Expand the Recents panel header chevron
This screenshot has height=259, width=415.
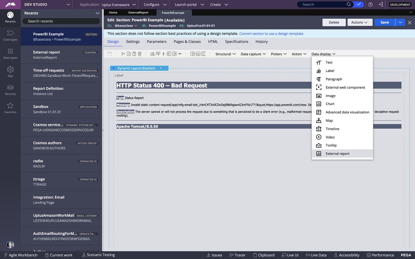tap(98, 13)
